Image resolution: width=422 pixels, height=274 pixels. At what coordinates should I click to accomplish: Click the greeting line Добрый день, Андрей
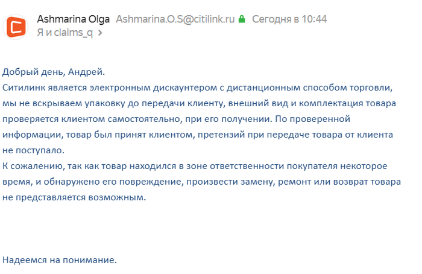click(54, 72)
